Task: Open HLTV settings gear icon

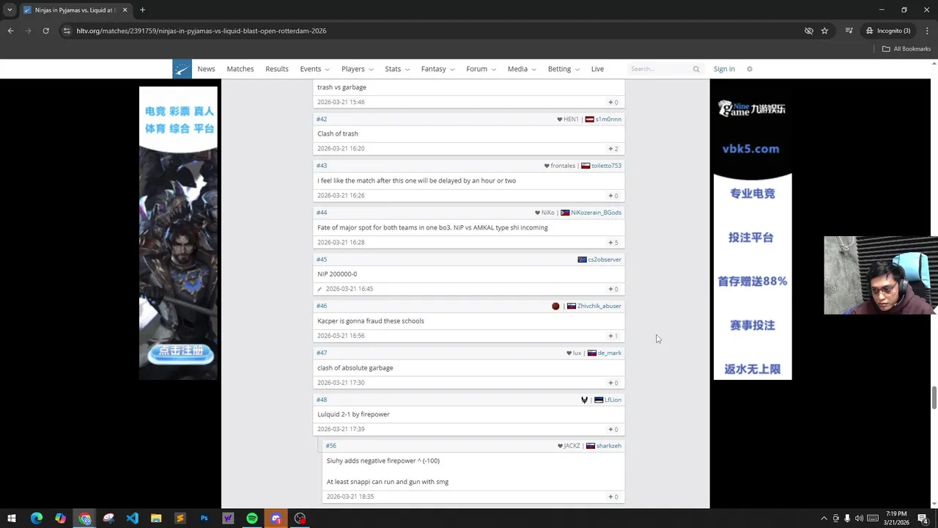Action: click(749, 69)
